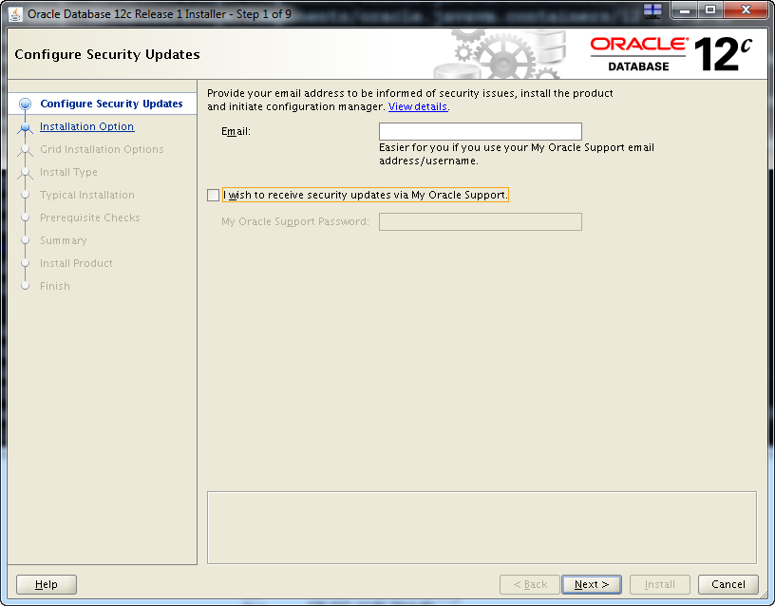Click the 'My Oracle Support Password:' label
775x606 pixels.
click(295, 221)
